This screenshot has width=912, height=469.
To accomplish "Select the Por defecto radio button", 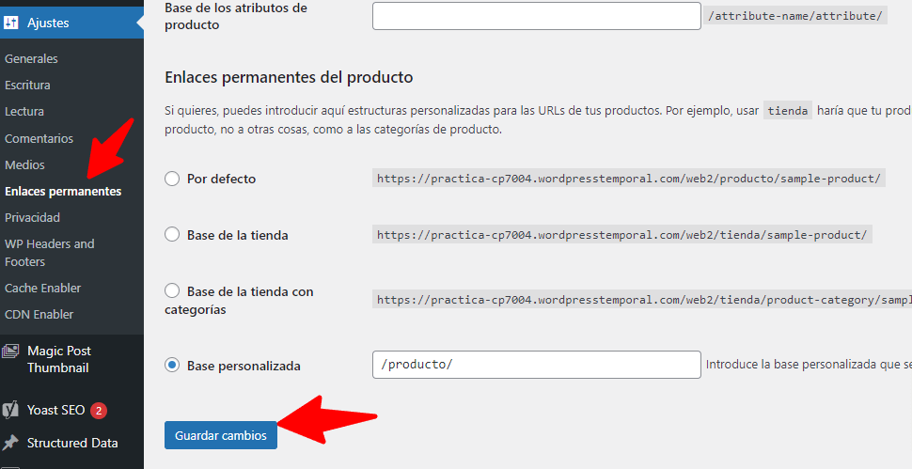I will (x=171, y=179).
